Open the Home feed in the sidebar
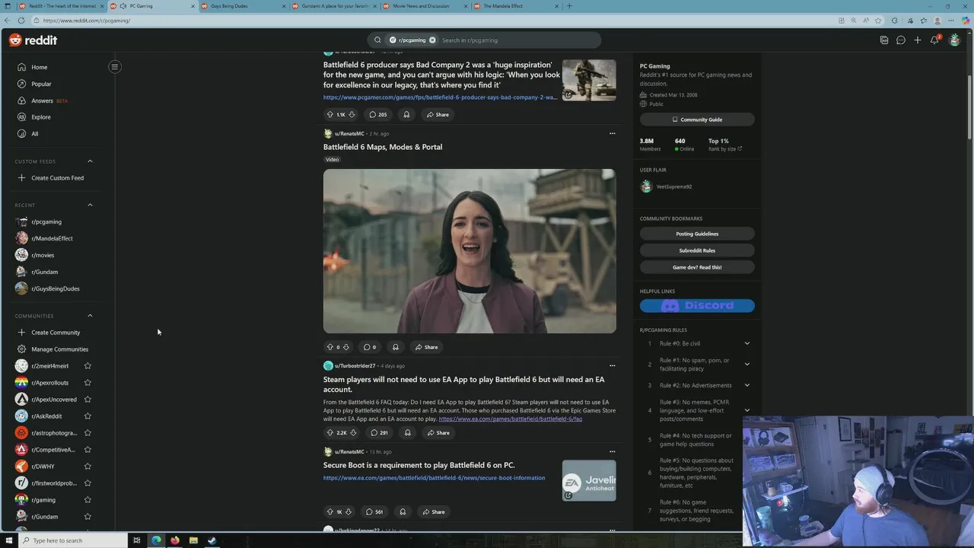 (x=39, y=67)
